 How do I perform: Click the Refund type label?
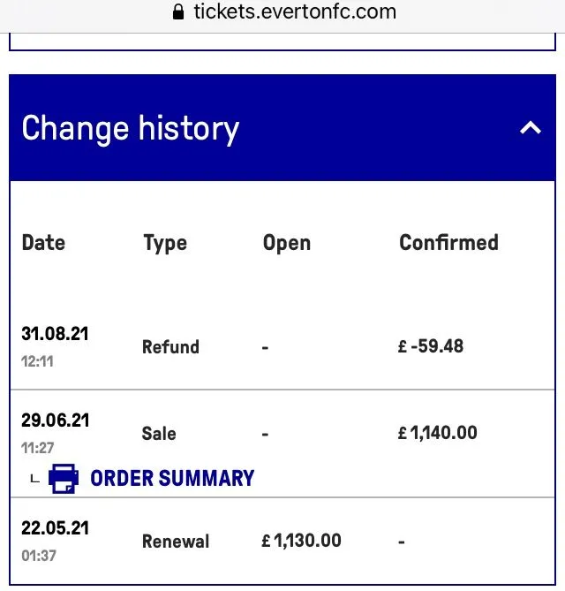click(170, 347)
